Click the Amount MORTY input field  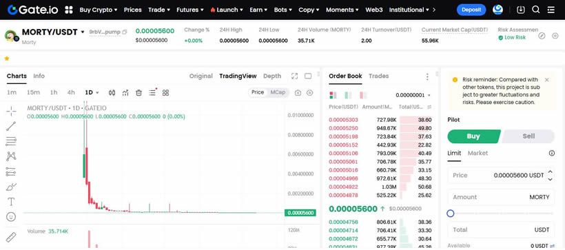[501, 197]
